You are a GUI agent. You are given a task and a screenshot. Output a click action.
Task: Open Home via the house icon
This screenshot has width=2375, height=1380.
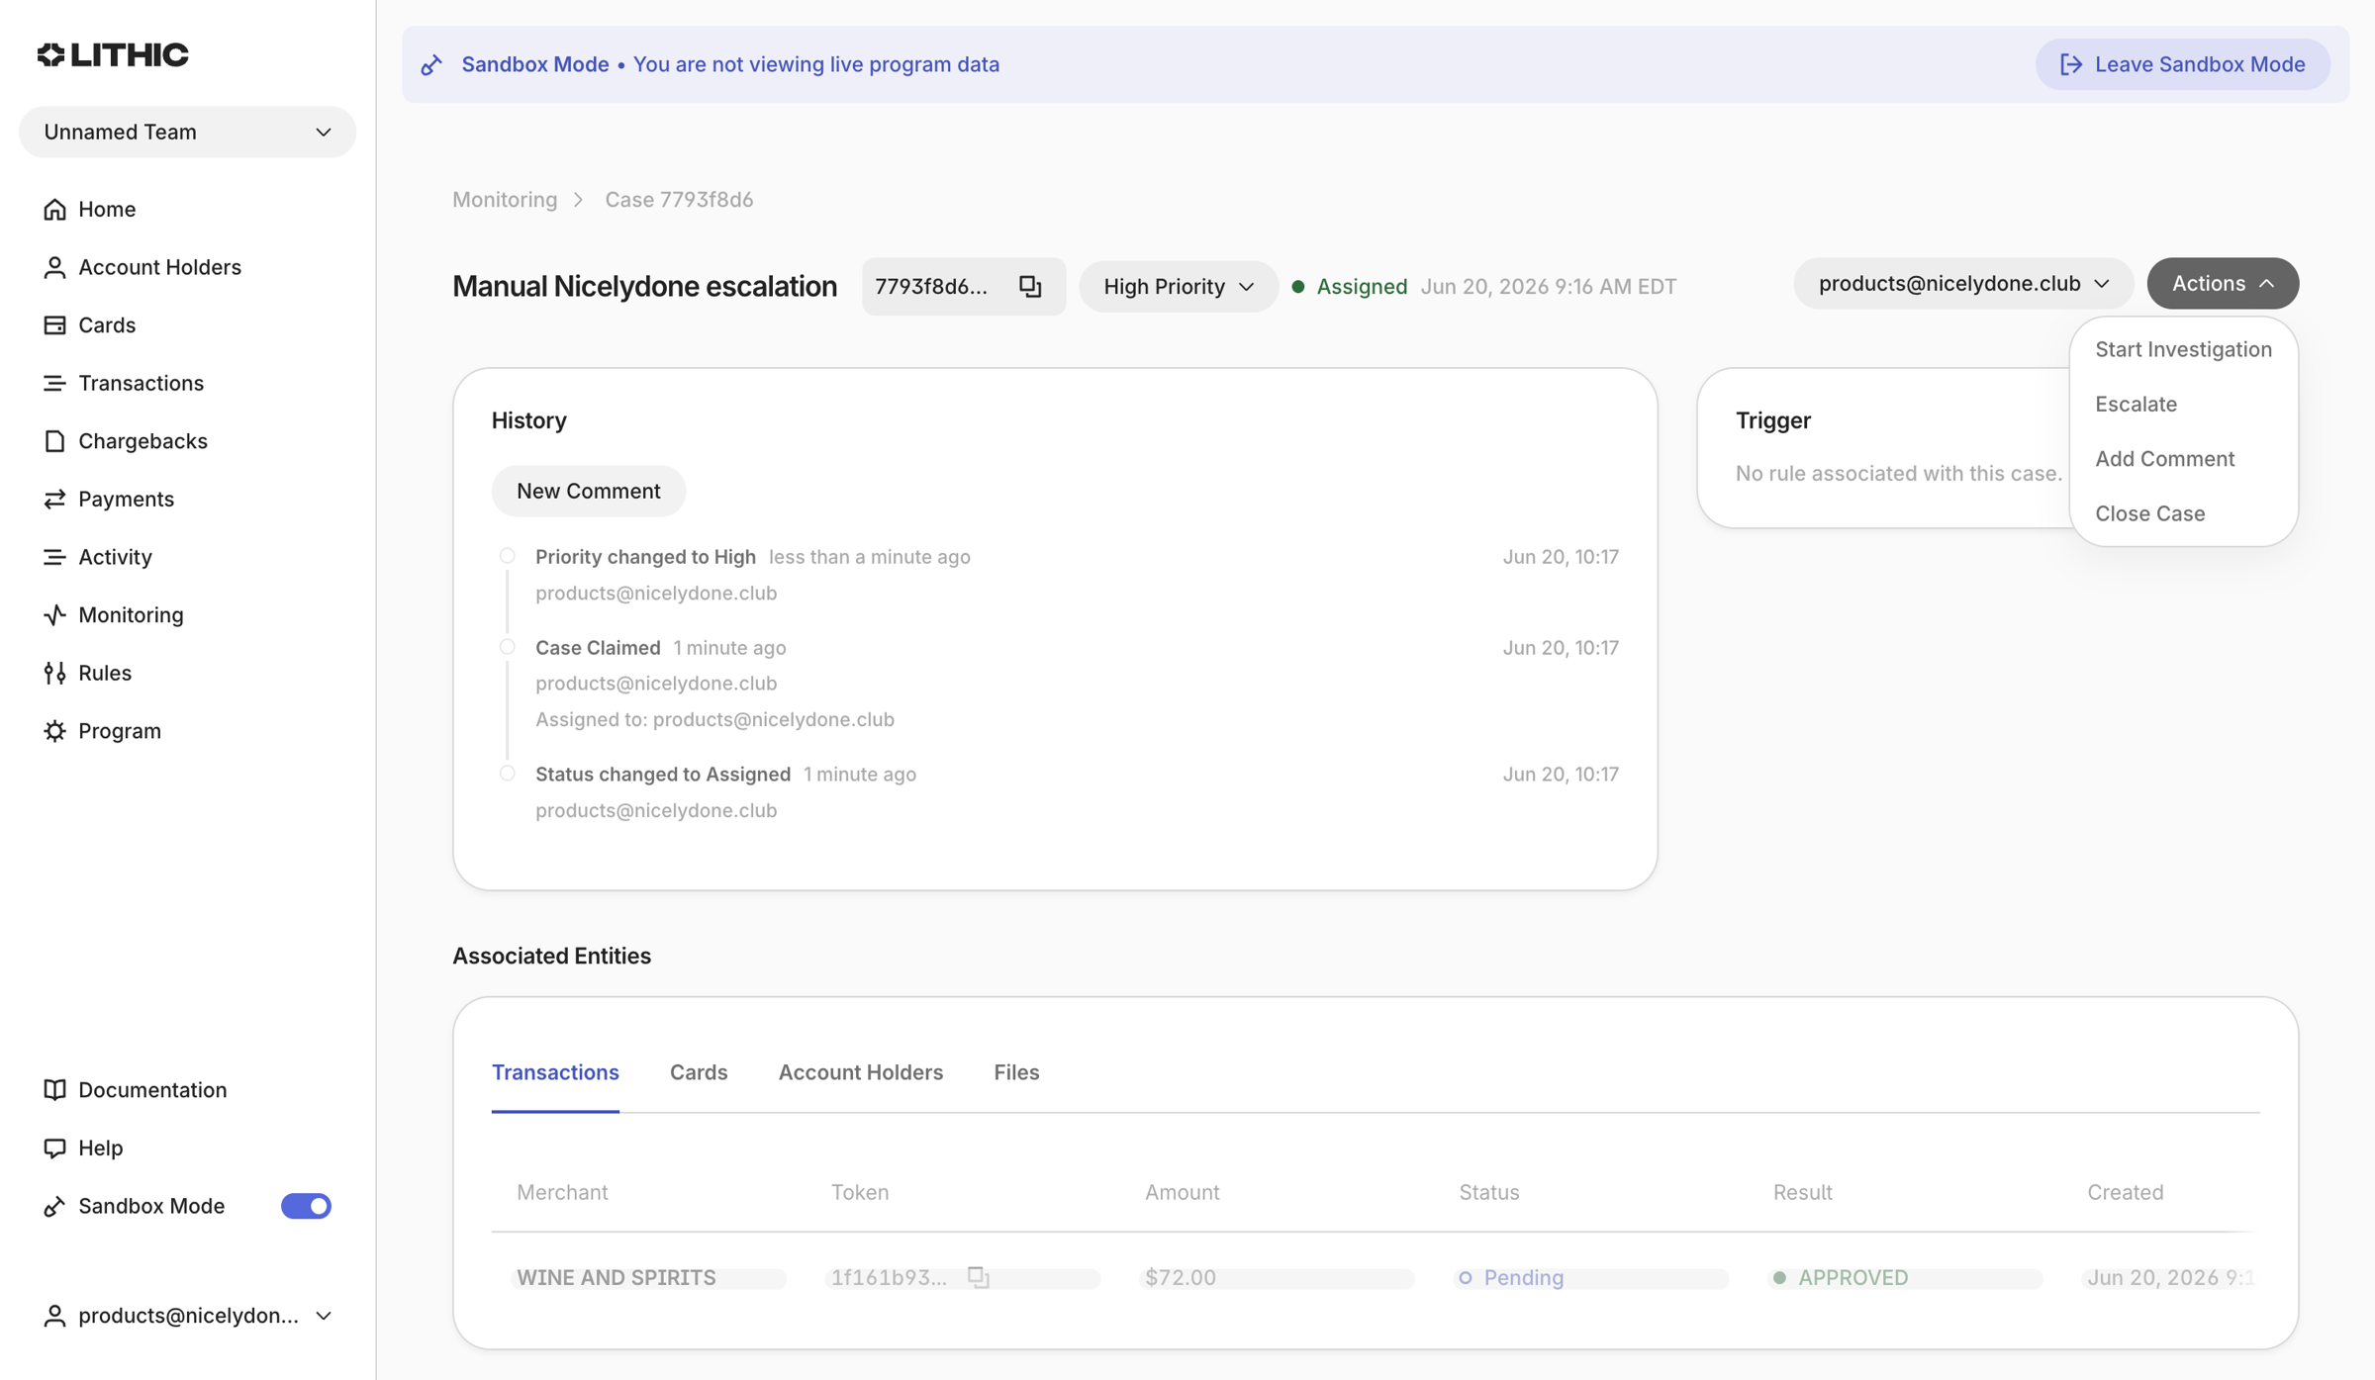[x=54, y=209]
